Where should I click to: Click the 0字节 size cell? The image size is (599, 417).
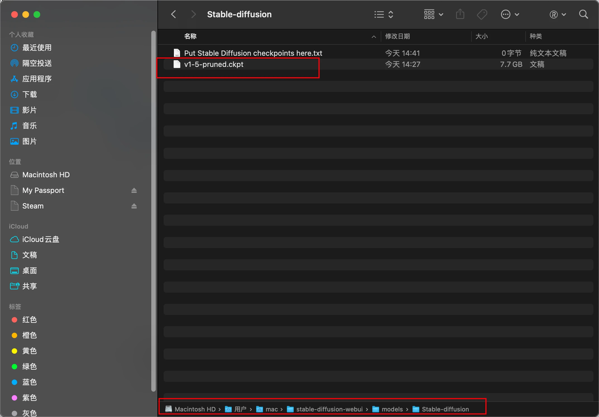pyautogui.click(x=511, y=53)
